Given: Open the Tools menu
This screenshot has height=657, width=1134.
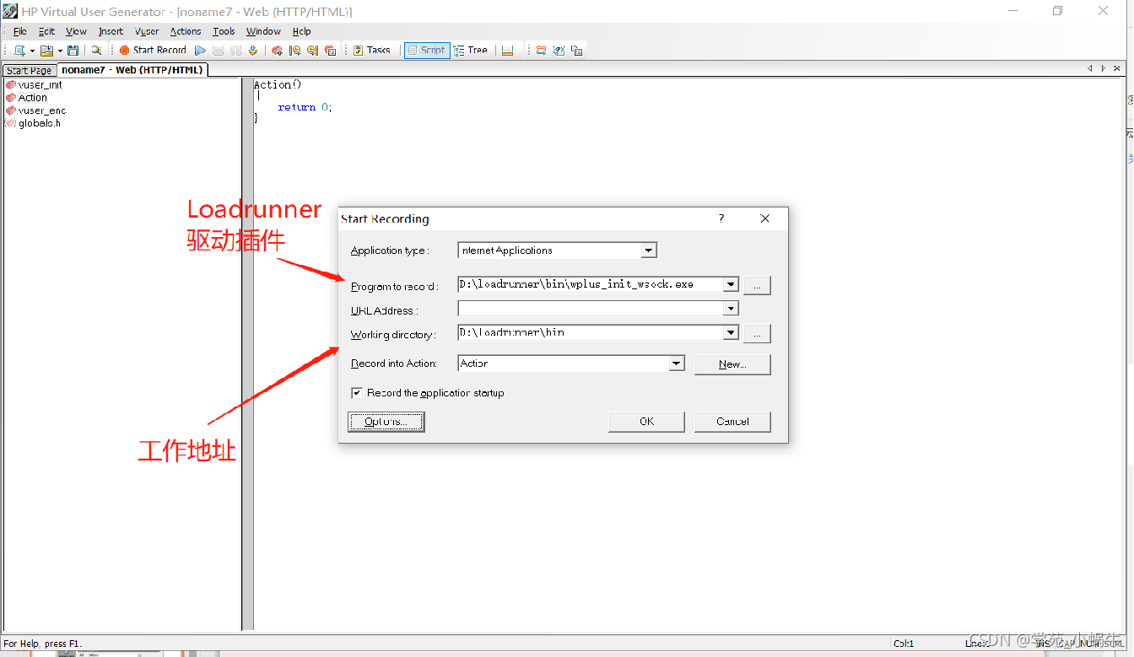Looking at the screenshot, I should pos(224,31).
